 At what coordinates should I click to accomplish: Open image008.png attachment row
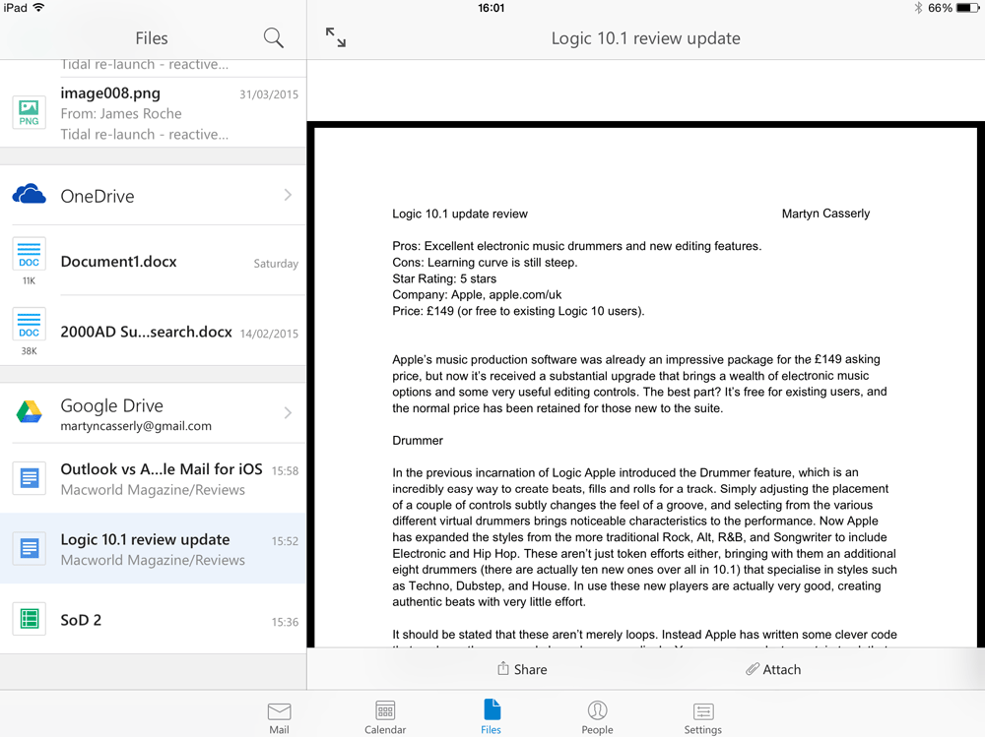click(x=153, y=112)
